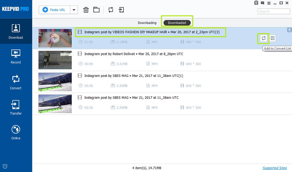The width and height of the screenshot is (292, 172).
Task: Select Instagram post by Robert Dollwet title
Action: pyautogui.click(x=134, y=54)
